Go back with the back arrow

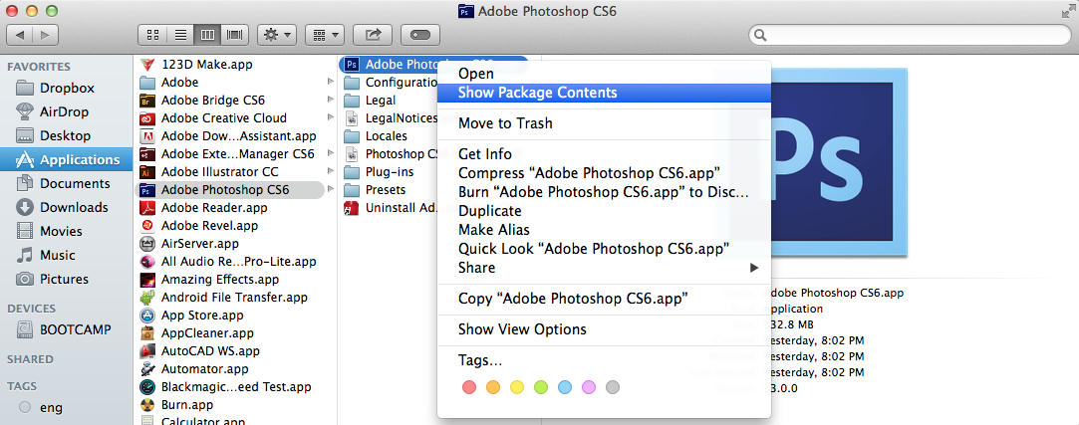(20, 35)
